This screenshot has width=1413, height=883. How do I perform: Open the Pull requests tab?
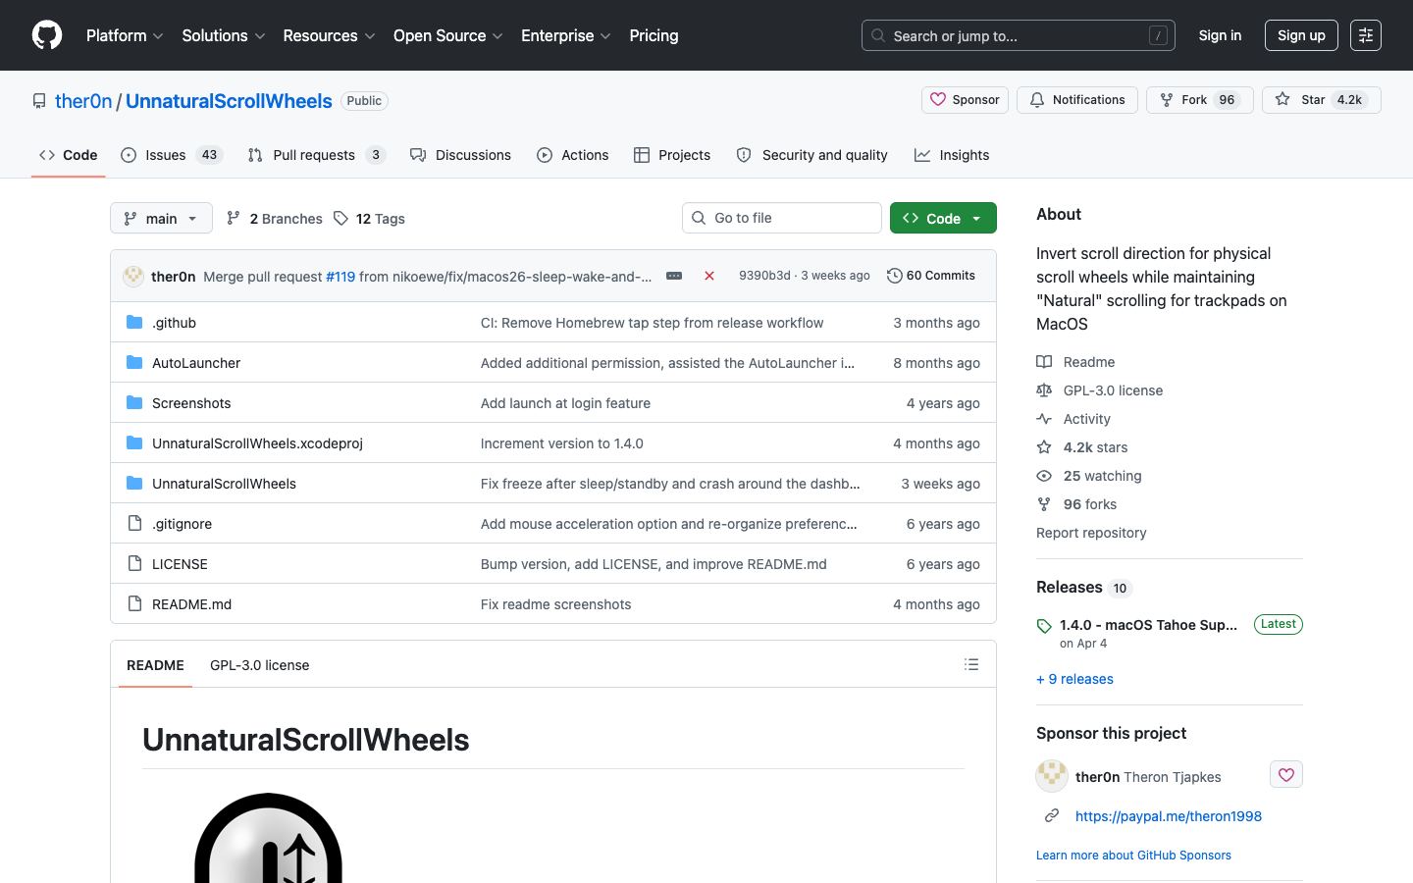[x=317, y=155]
